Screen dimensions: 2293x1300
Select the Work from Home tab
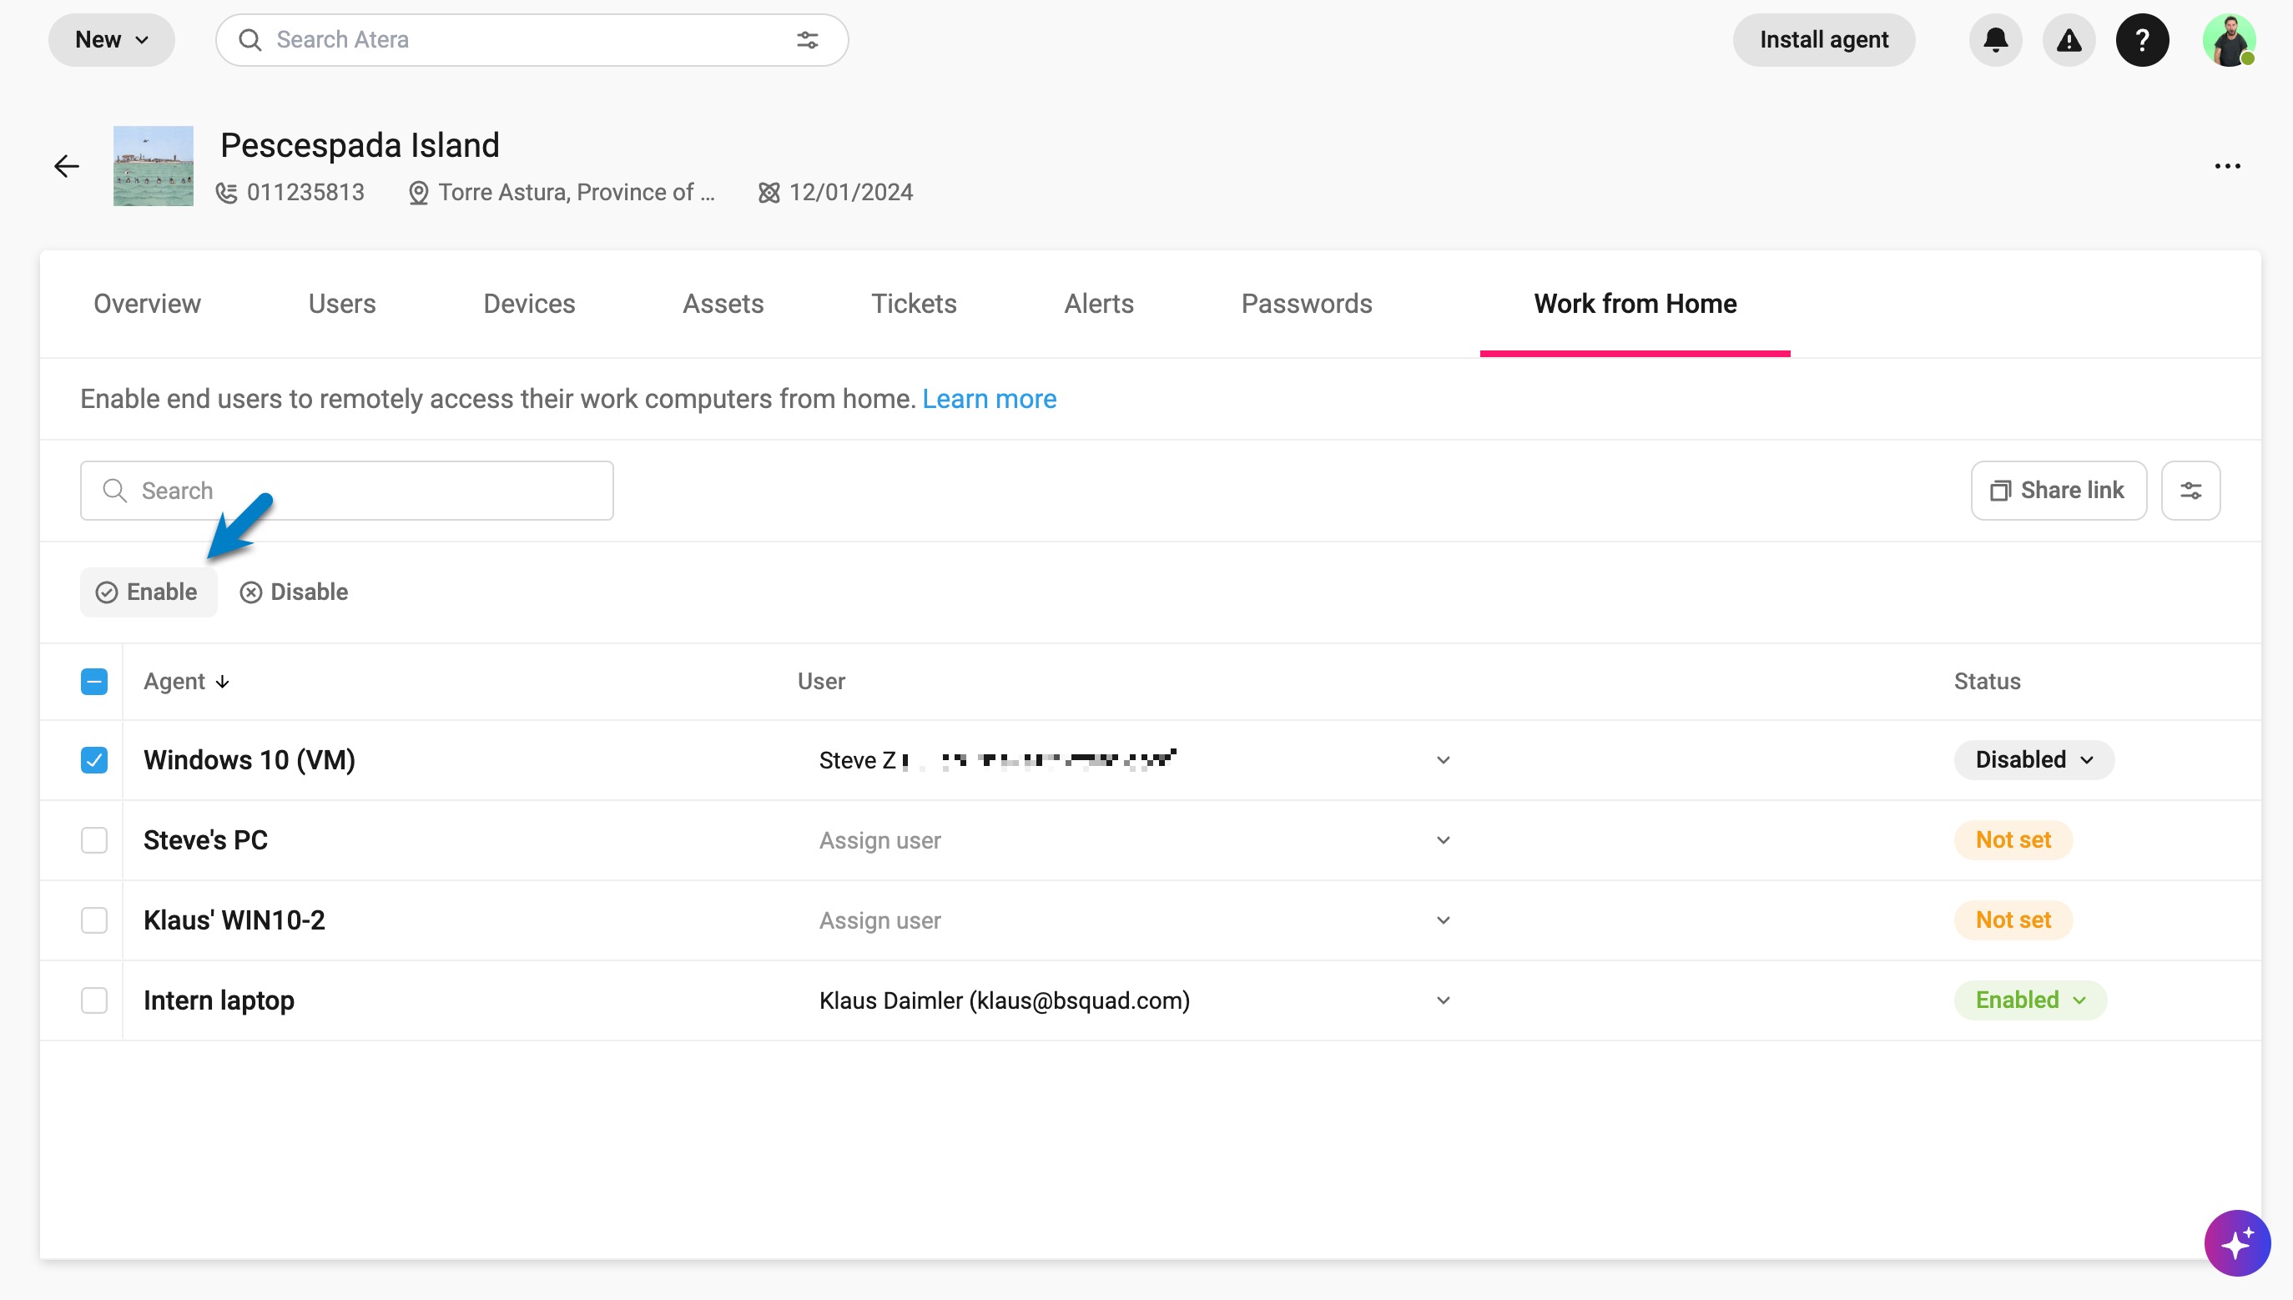click(1635, 305)
